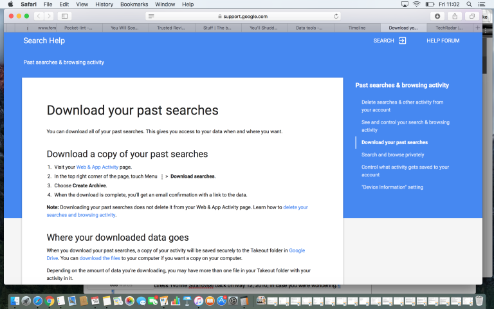Open Notification Center icon in menu bar

[481, 5]
